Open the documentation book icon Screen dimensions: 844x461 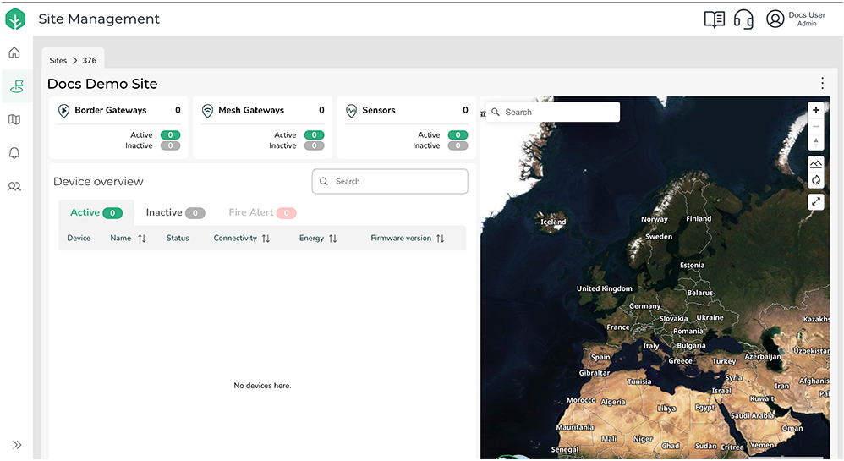(715, 19)
